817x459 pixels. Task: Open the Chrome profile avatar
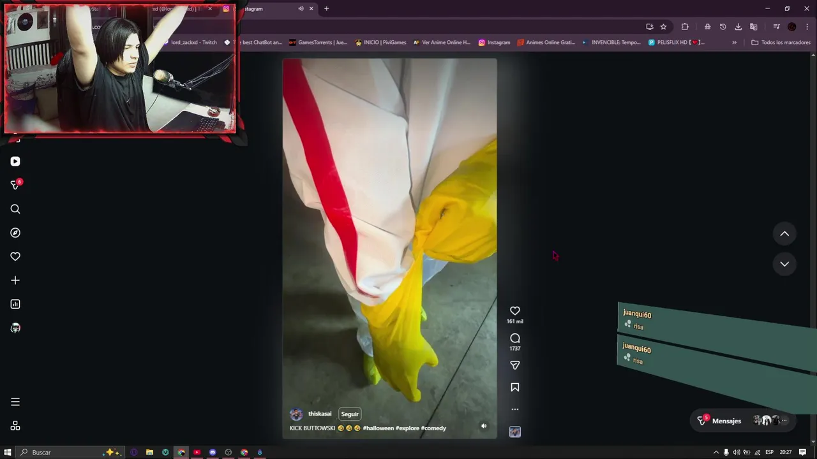792,27
